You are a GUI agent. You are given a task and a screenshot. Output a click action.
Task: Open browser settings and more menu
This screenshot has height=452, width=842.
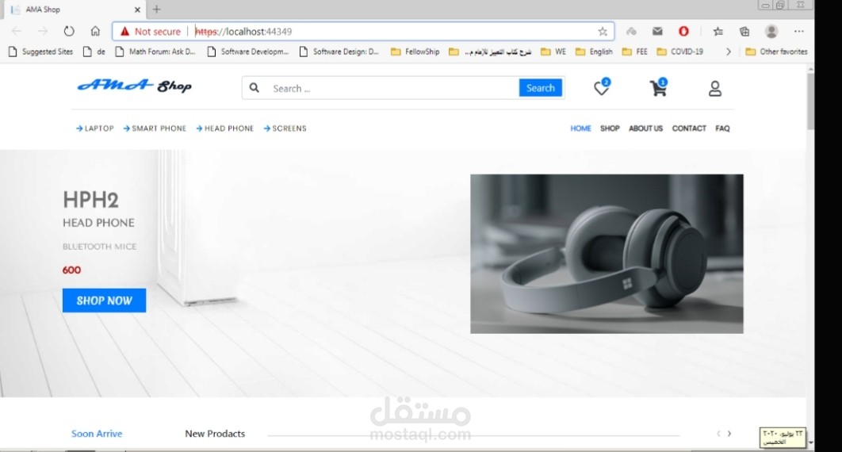coord(799,31)
